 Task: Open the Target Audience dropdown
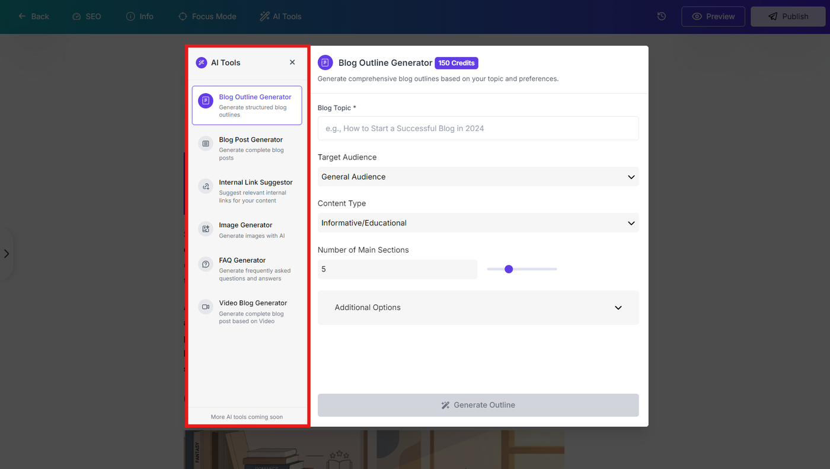pos(478,177)
